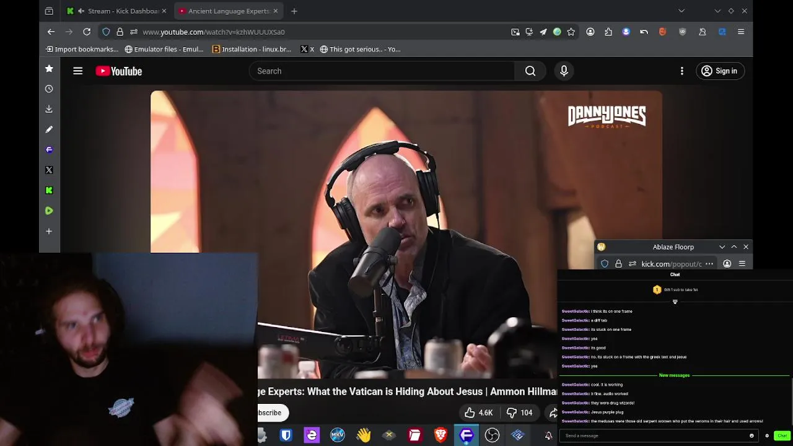Screen dimensions: 793x446
Task: Launch Brave browser from taskbar
Action: [440, 435]
